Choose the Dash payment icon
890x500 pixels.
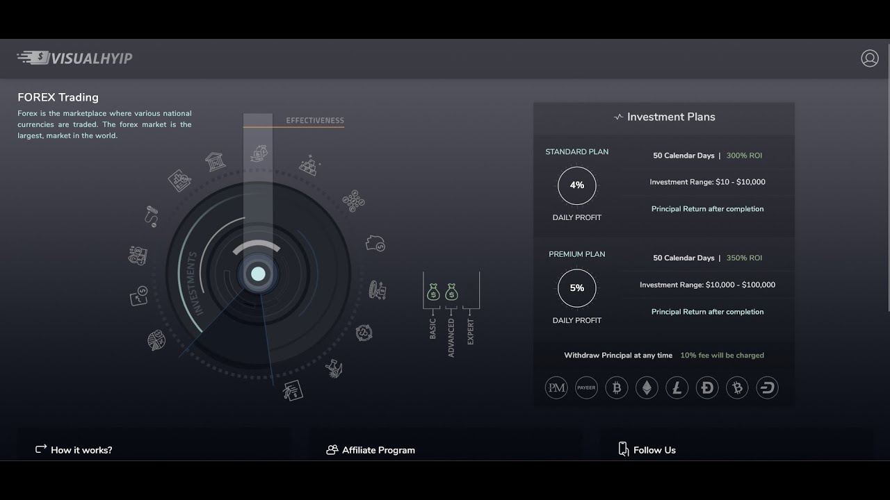pos(768,387)
